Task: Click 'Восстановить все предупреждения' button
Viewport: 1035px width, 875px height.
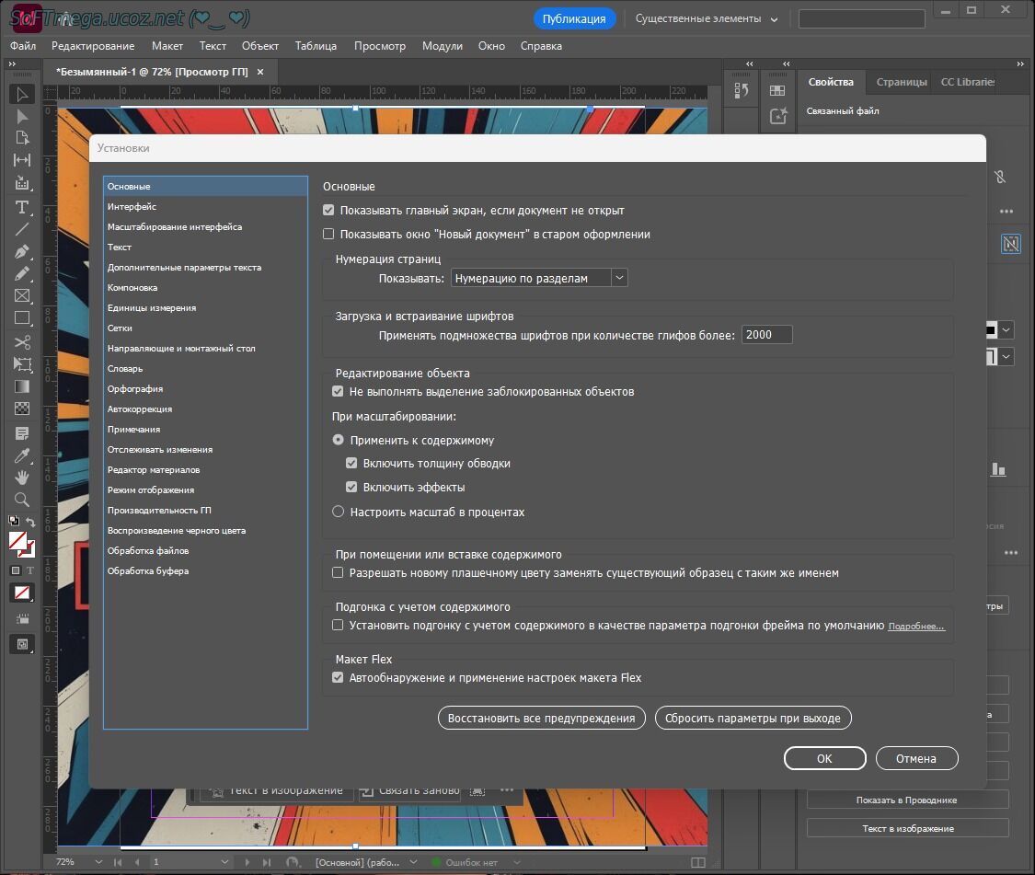Action: pyautogui.click(x=541, y=718)
